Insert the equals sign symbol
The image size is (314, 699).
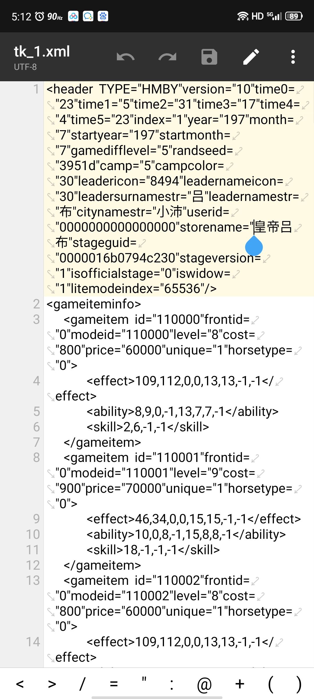click(114, 683)
